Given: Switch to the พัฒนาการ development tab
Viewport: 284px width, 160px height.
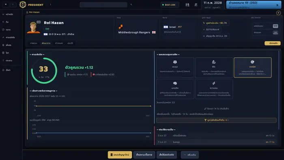Looking at the screenshot, I should coord(46,43).
